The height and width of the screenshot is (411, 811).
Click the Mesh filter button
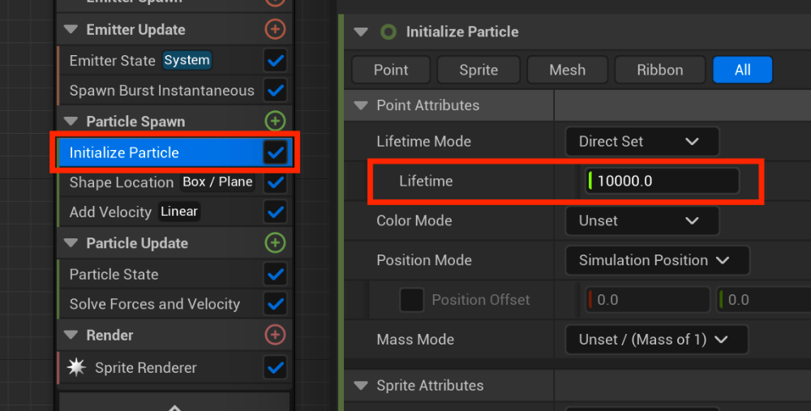[x=567, y=70]
